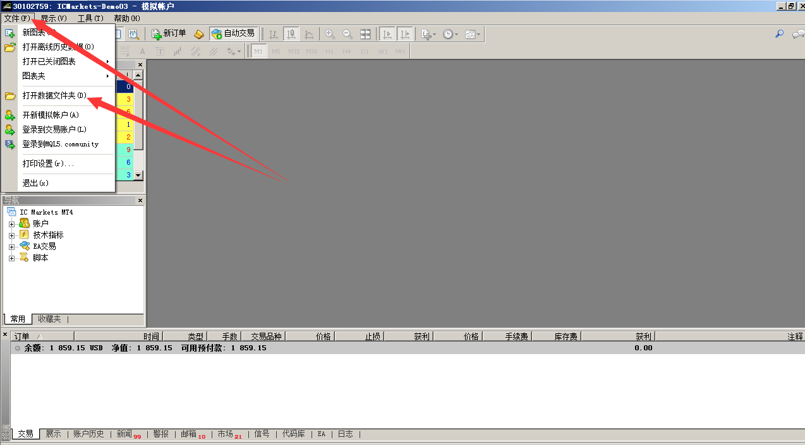Click the New Order (新订单) toolbar button

click(169, 33)
